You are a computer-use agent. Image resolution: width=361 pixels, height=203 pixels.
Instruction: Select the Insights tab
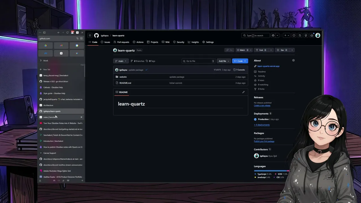(x=193, y=42)
